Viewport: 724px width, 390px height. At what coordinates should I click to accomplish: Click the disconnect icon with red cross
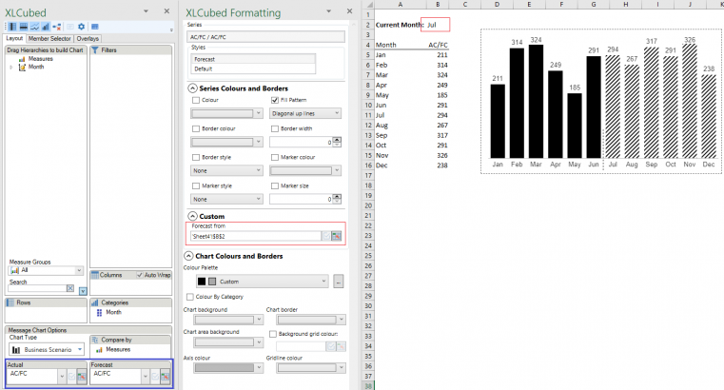pyautogui.click(x=57, y=27)
